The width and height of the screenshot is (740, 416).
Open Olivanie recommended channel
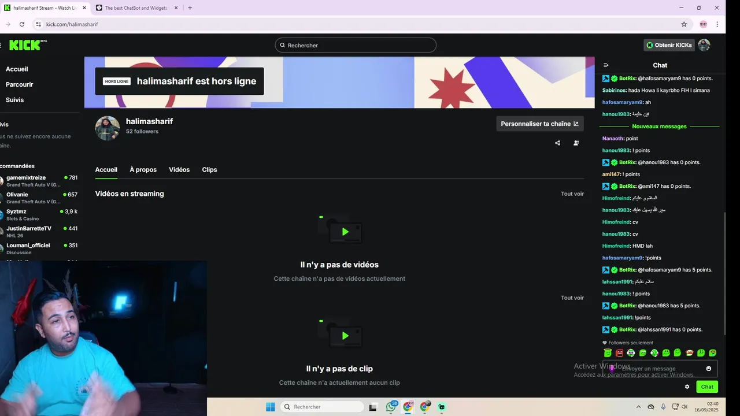pos(39,198)
